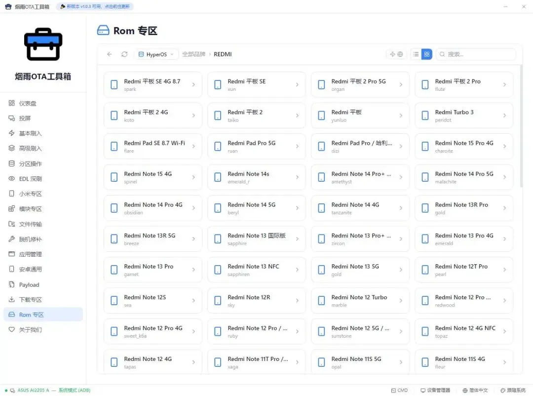Viewport: 533px width, 396px height.
Task: Click device icon of Redmi 平板 2 taiko
Action: point(218,116)
